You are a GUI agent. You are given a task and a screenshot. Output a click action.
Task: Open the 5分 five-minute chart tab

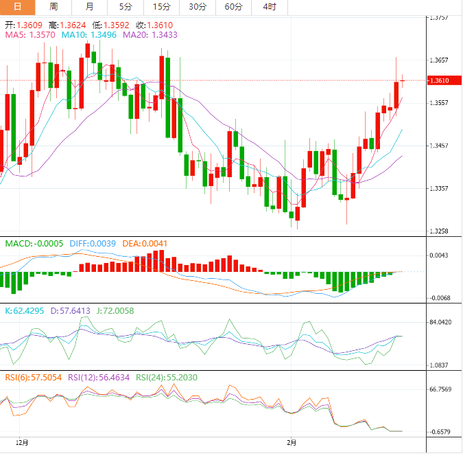click(x=126, y=7)
